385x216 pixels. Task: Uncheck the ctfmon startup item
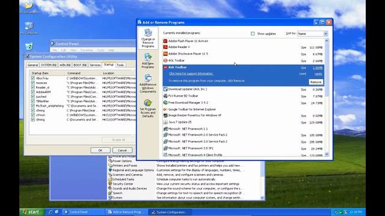tap(33, 115)
